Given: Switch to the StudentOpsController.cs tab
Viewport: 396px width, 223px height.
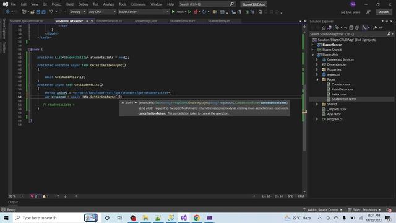Looking at the screenshot, I should (x=26, y=21).
